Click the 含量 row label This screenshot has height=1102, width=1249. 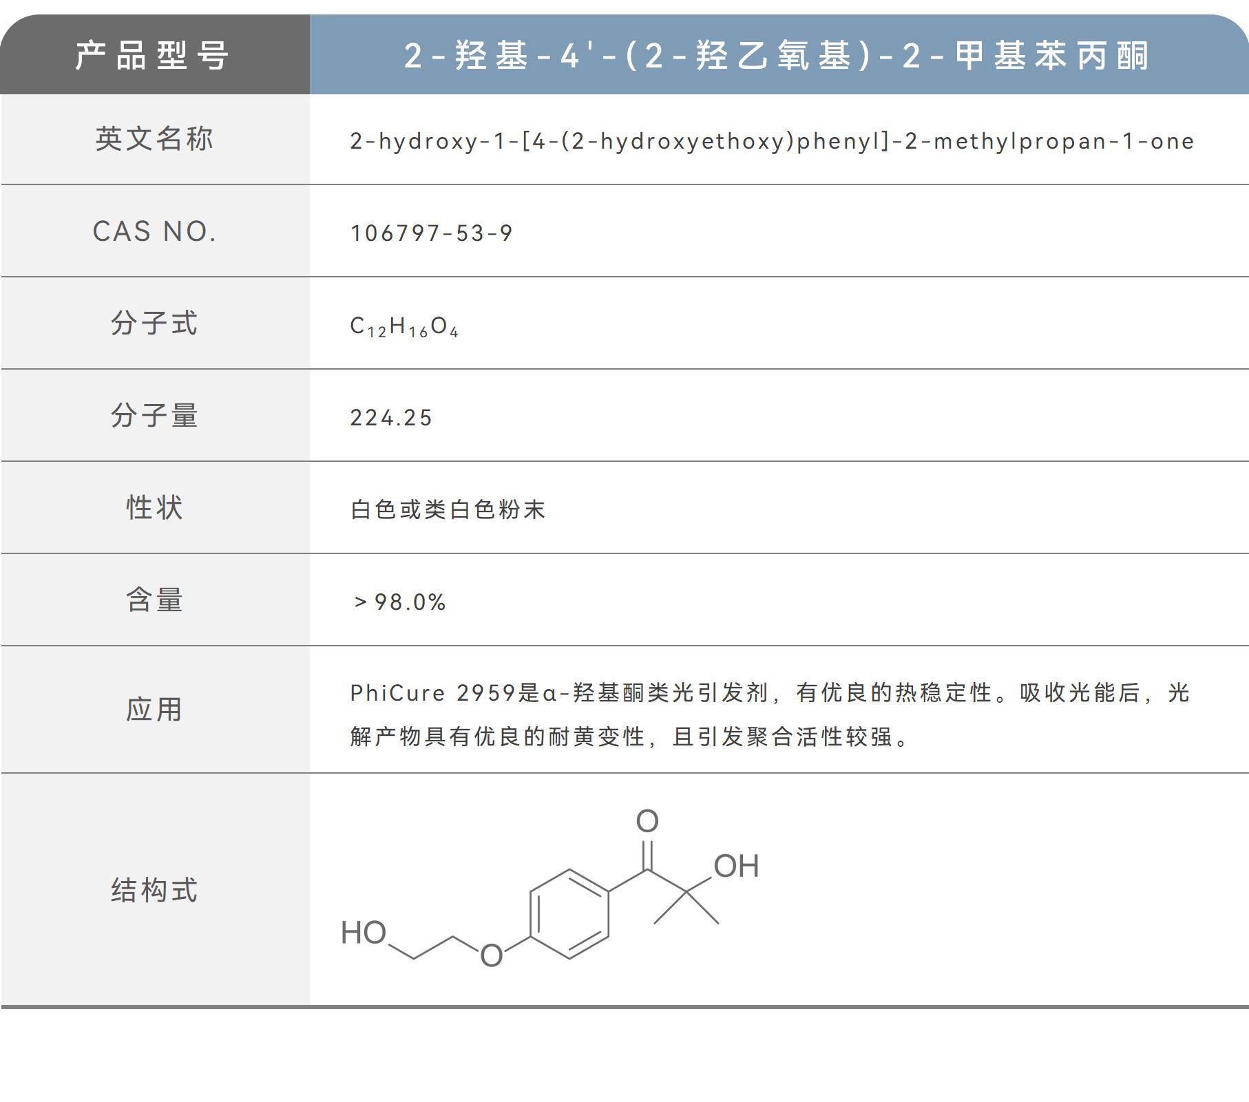coord(155,600)
